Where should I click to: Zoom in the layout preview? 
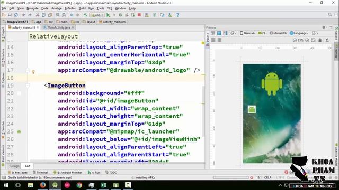pos(307,40)
